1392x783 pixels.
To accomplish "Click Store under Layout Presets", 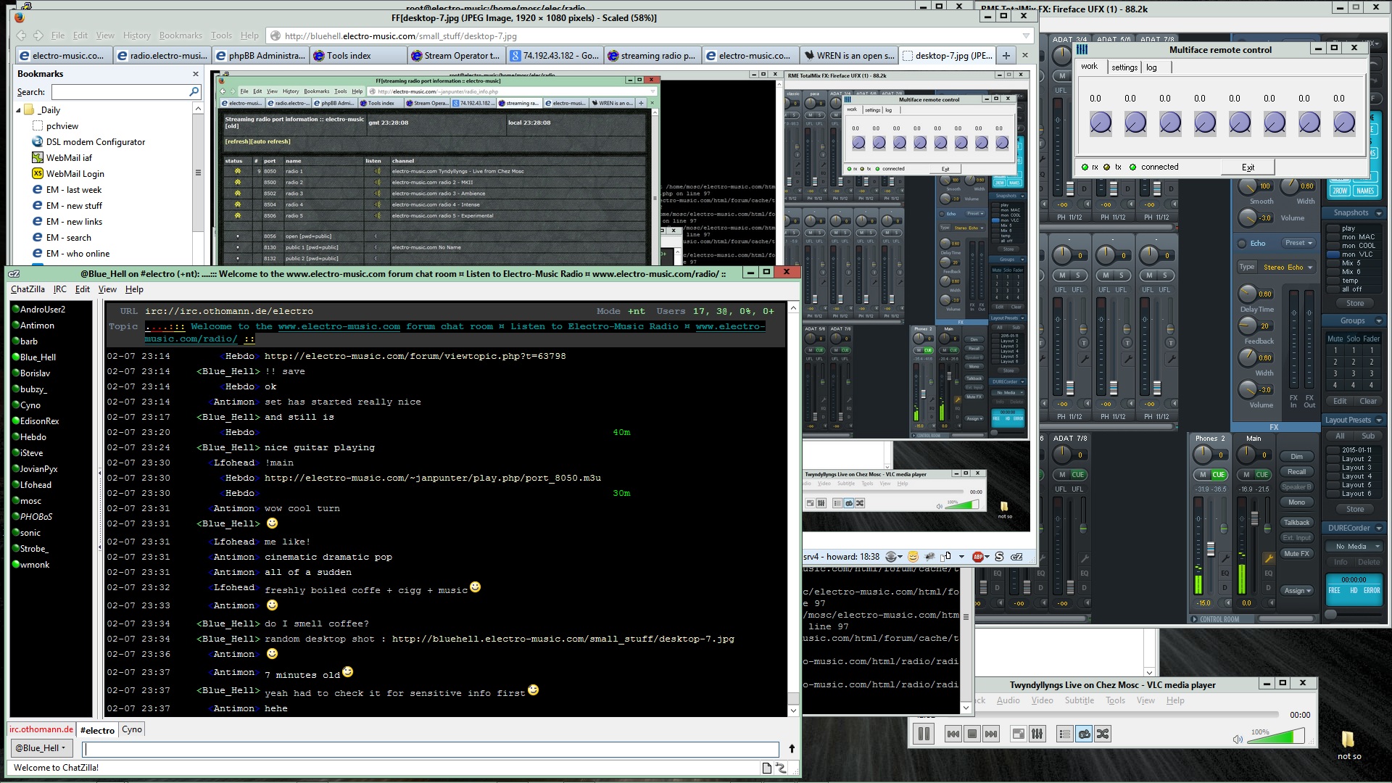I will pos(1355,510).
